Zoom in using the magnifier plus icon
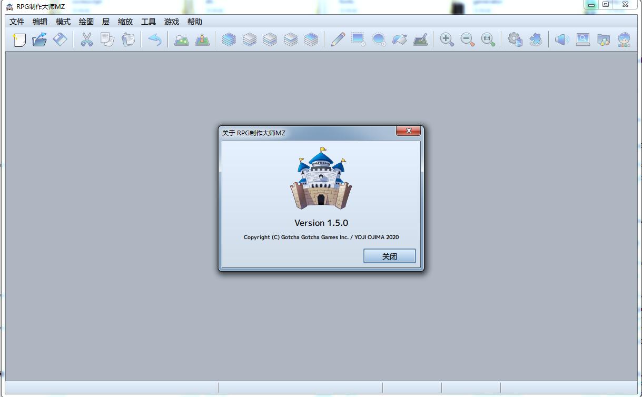The height and width of the screenshot is (397, 642). [447, 39]
